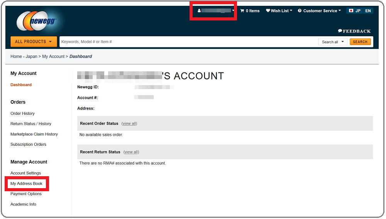The width and height of the screenshot is (386, 219).
Task: Expand the Customer Service dropdown arrow
Action: tap(340, 10)
